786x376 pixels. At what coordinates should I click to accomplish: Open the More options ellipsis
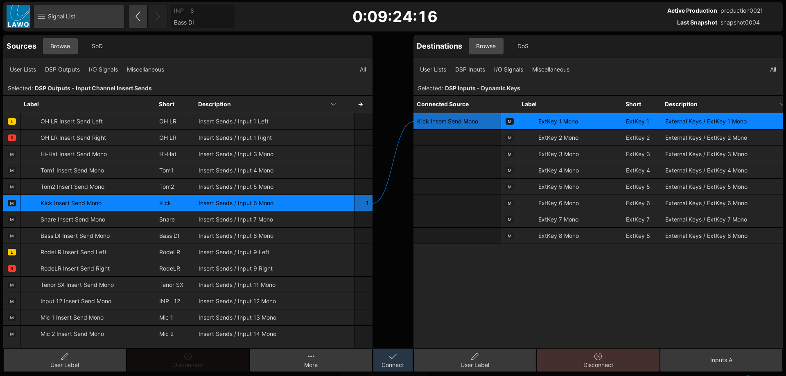pyautogui.click(x=311, y=360)
